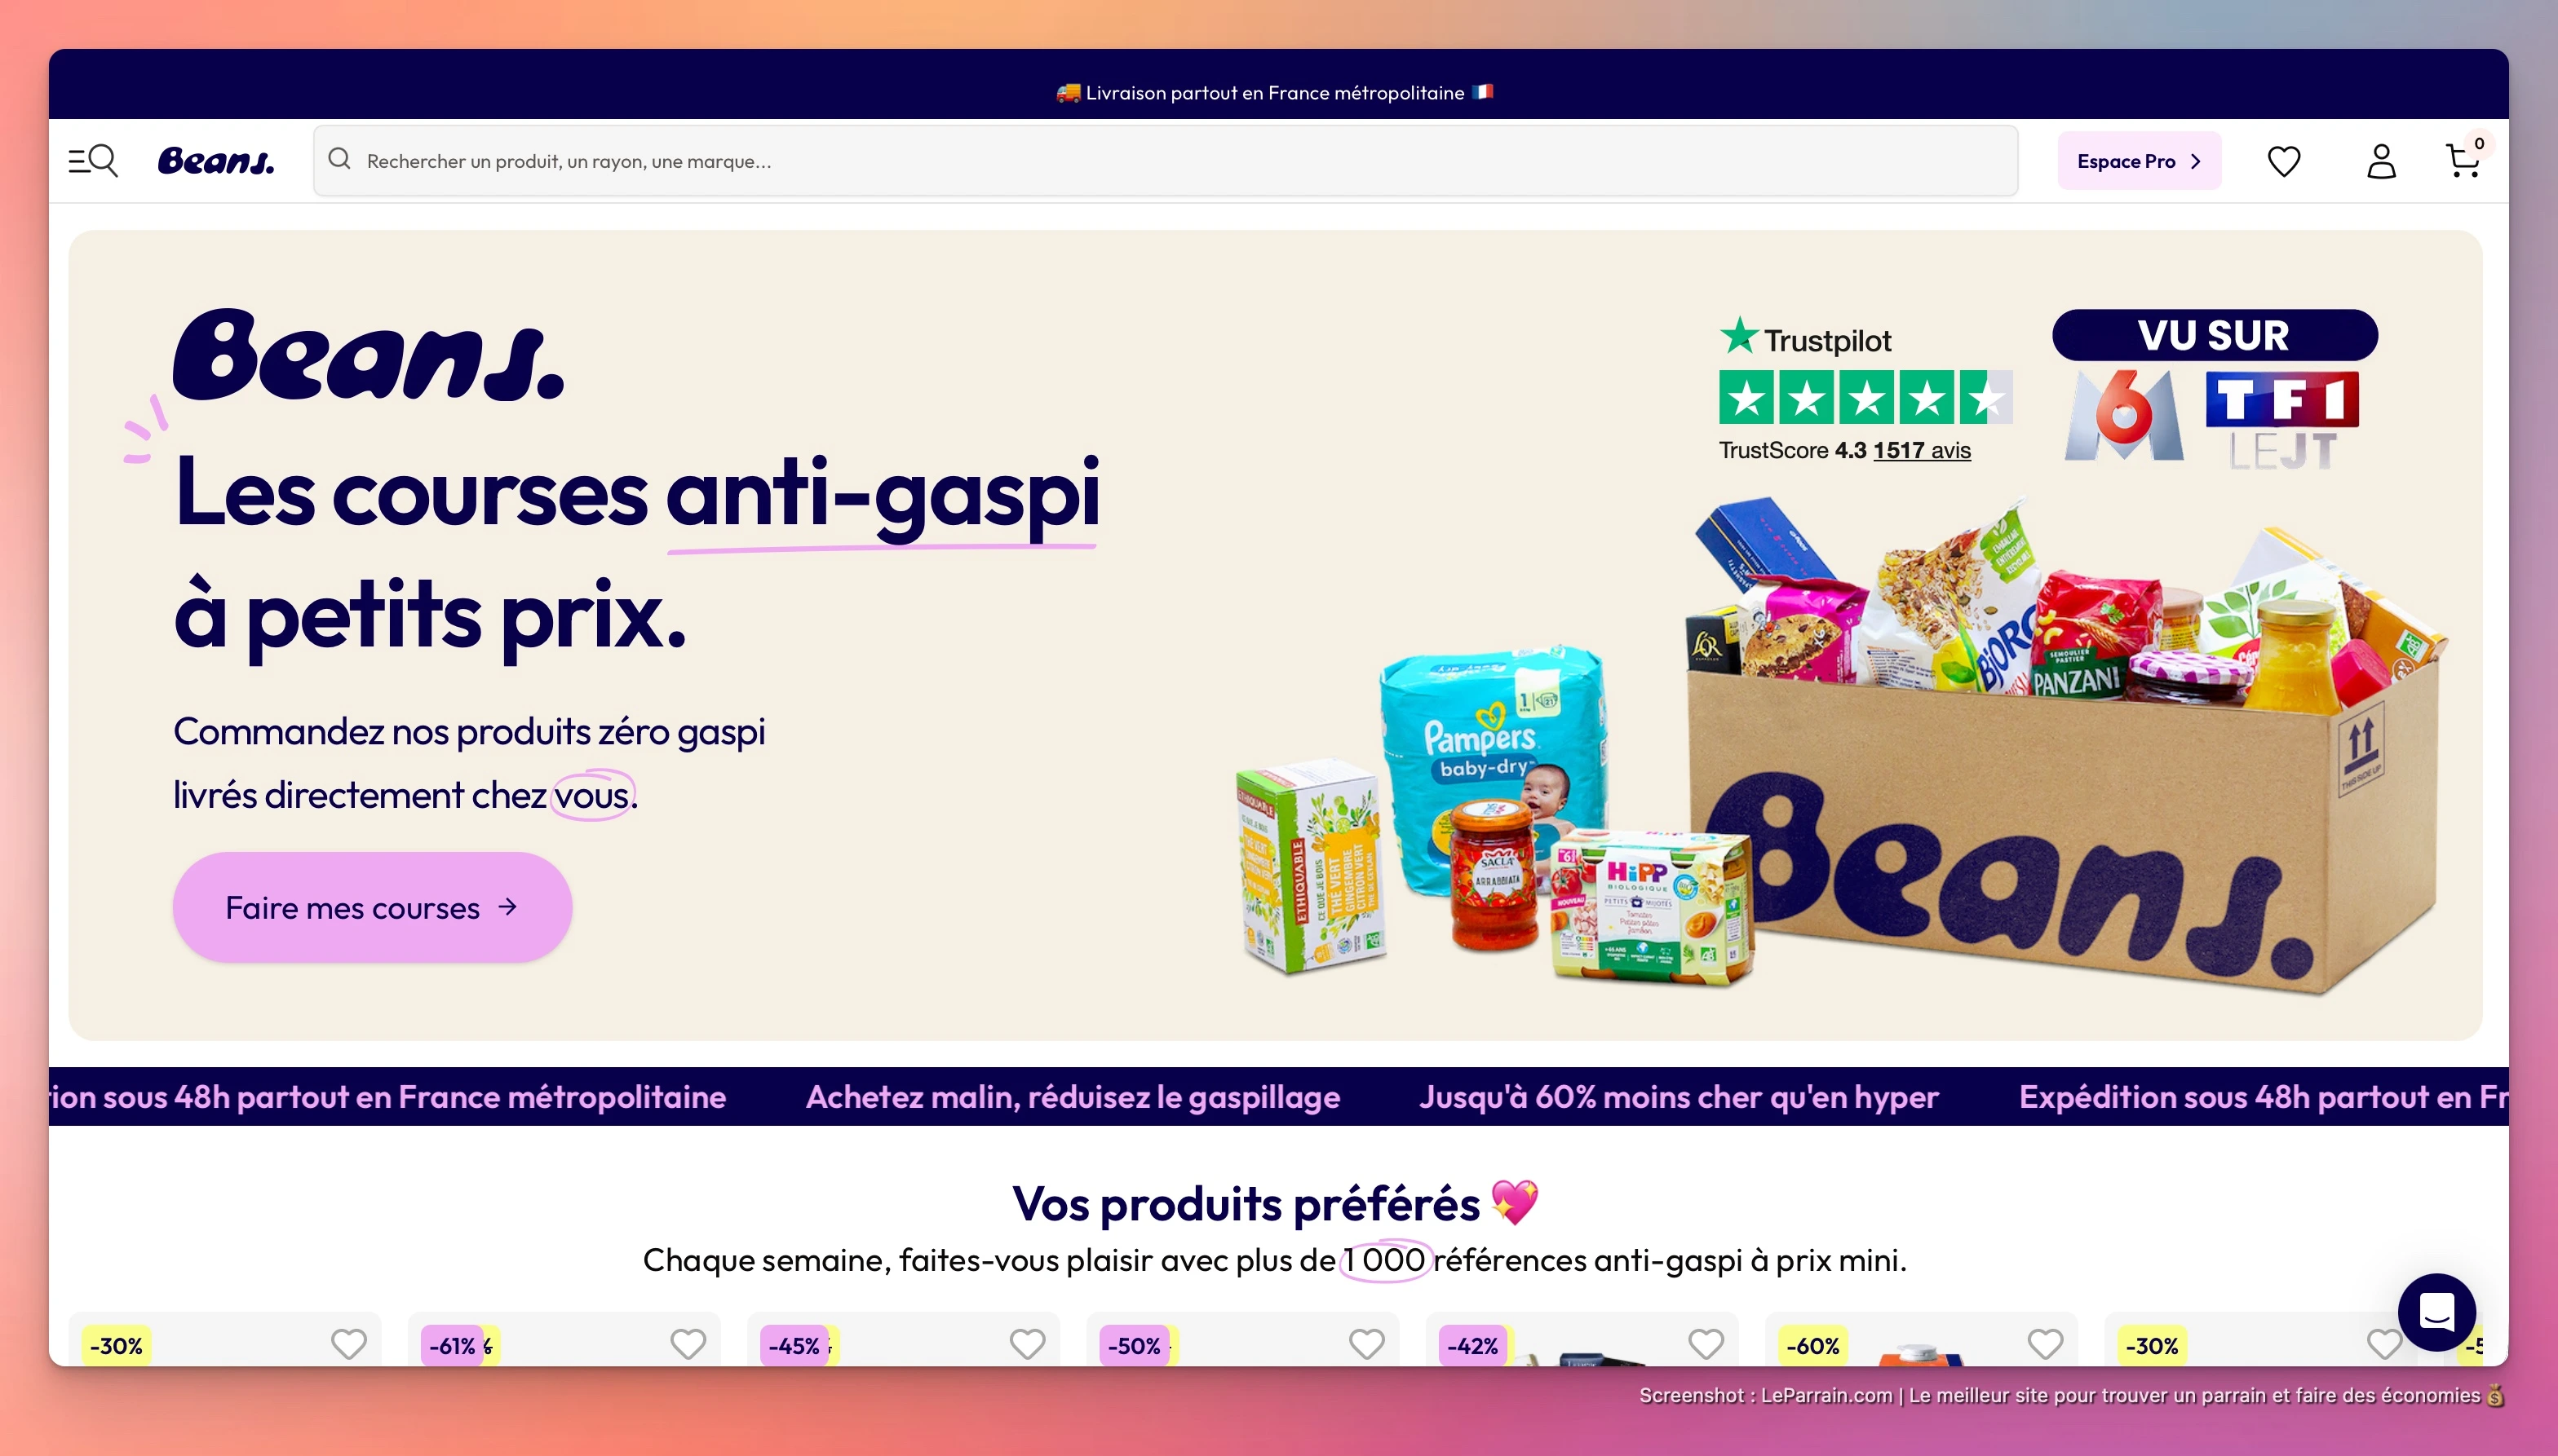Favorite the -50% product with heart
The height and width of the screenshot is (1456, 2558).
click(x=1366, y=1343)
